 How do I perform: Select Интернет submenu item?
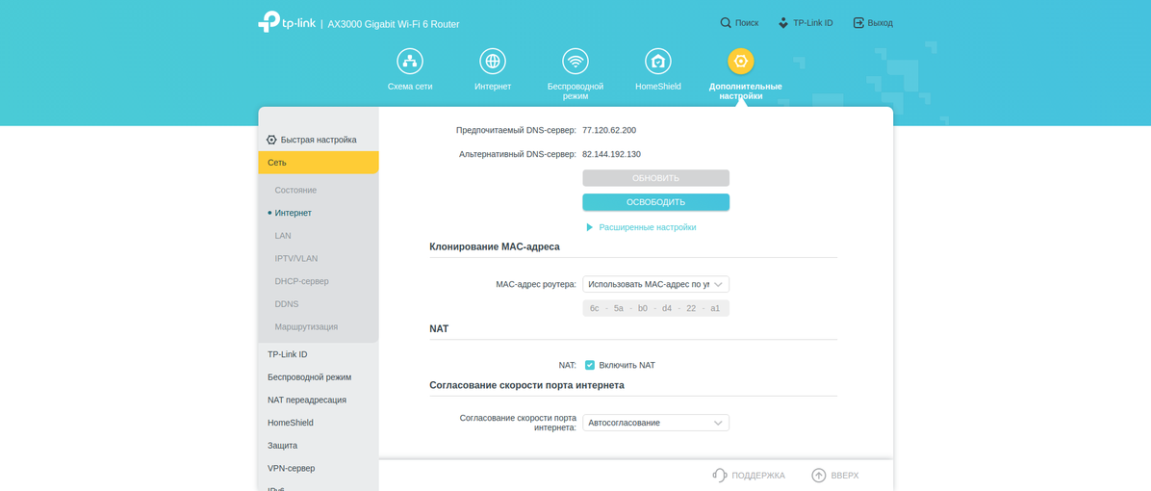(293, 213)
